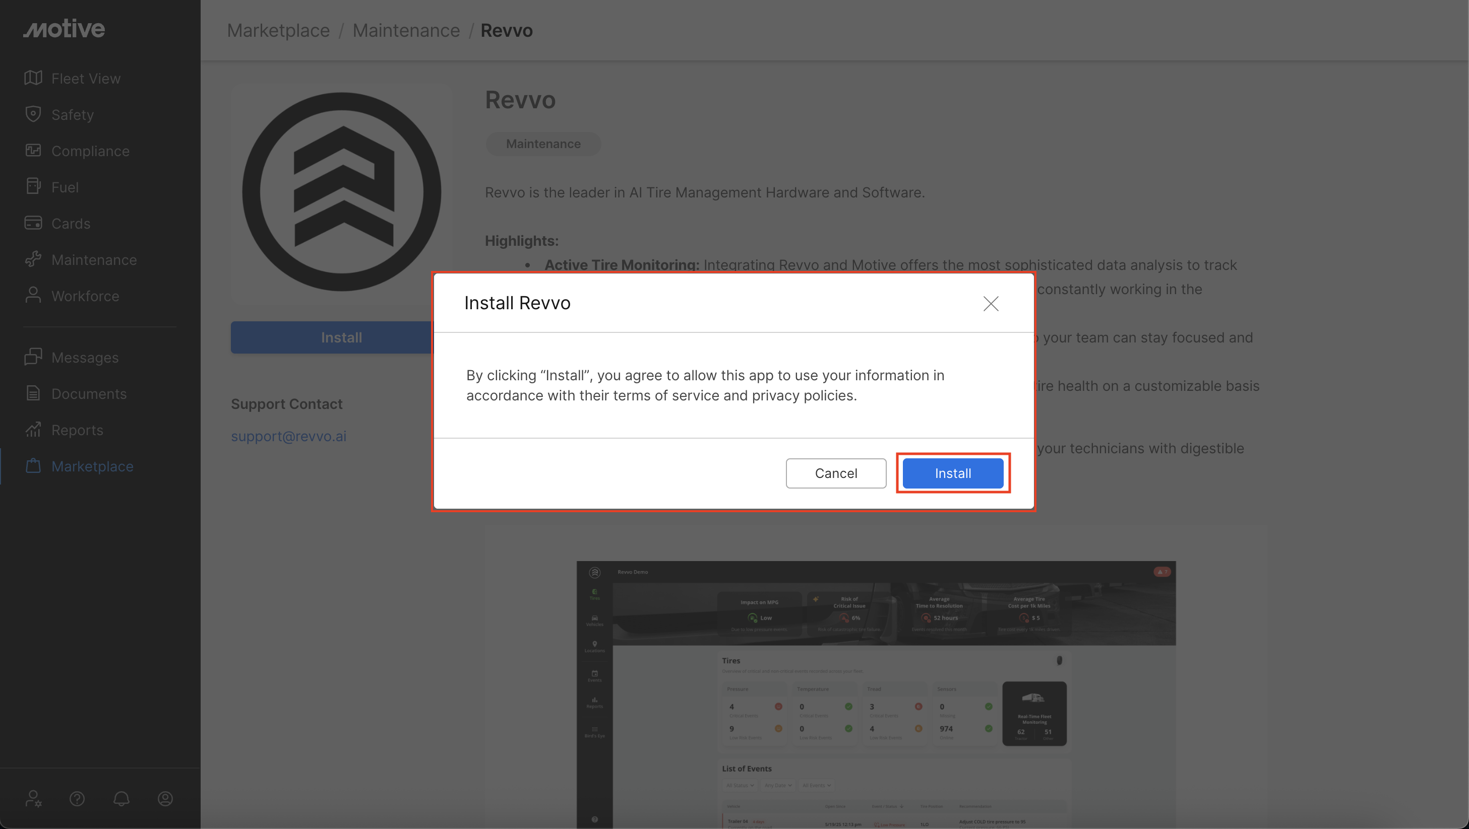1469x829 pixels.
Task: Go to Marketplace breadcrumb
Action: click(278, 30)
